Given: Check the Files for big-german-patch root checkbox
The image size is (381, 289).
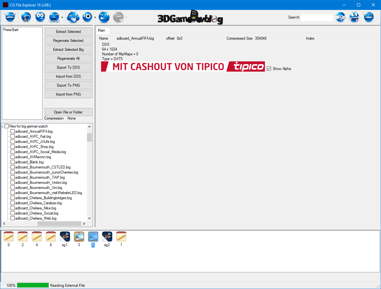Looking at the screenshot, I should pyautogui.click(x=7, y=126).
